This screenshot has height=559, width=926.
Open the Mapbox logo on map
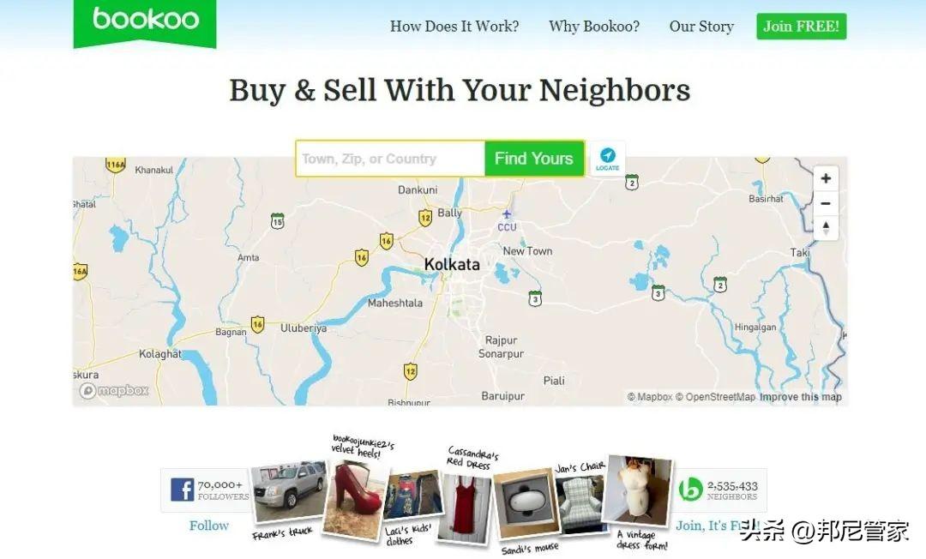(113, 391)
